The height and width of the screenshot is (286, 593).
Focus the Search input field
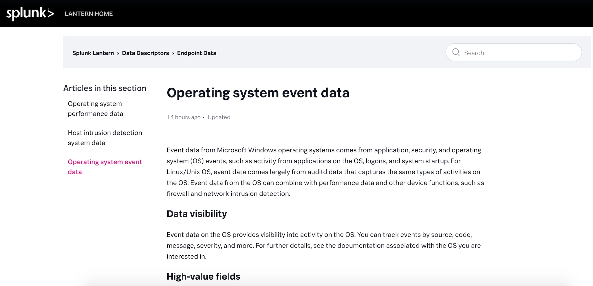click(514, 52)
